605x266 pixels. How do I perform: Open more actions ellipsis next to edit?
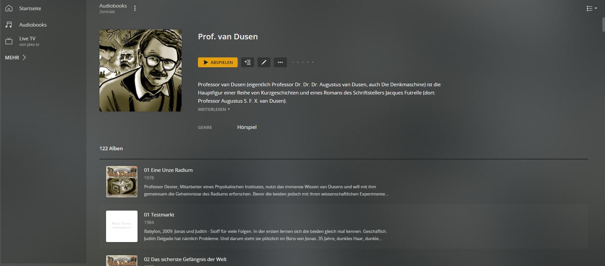280,62
